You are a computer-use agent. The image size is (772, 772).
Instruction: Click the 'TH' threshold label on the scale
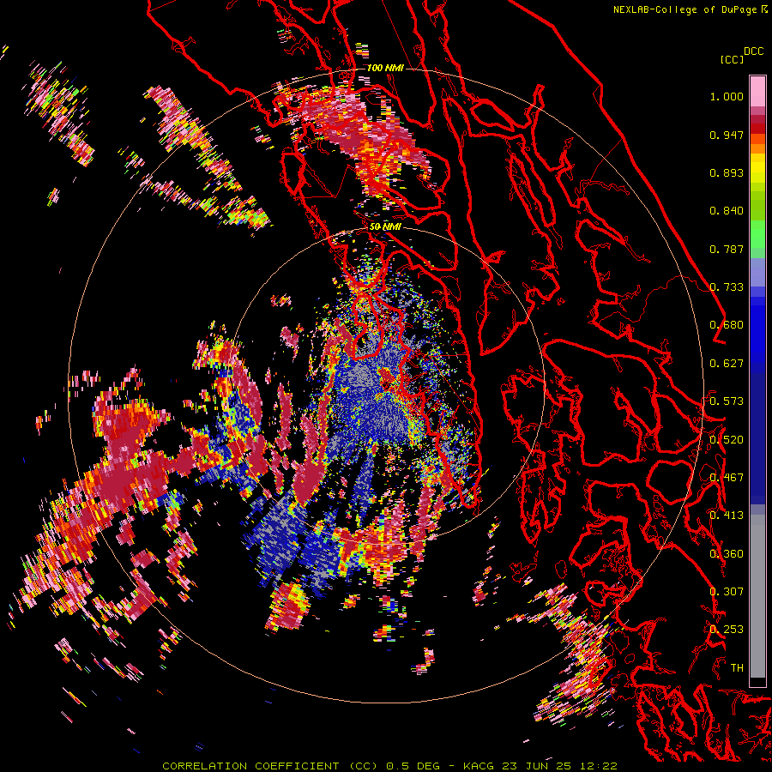pos(737,668)
